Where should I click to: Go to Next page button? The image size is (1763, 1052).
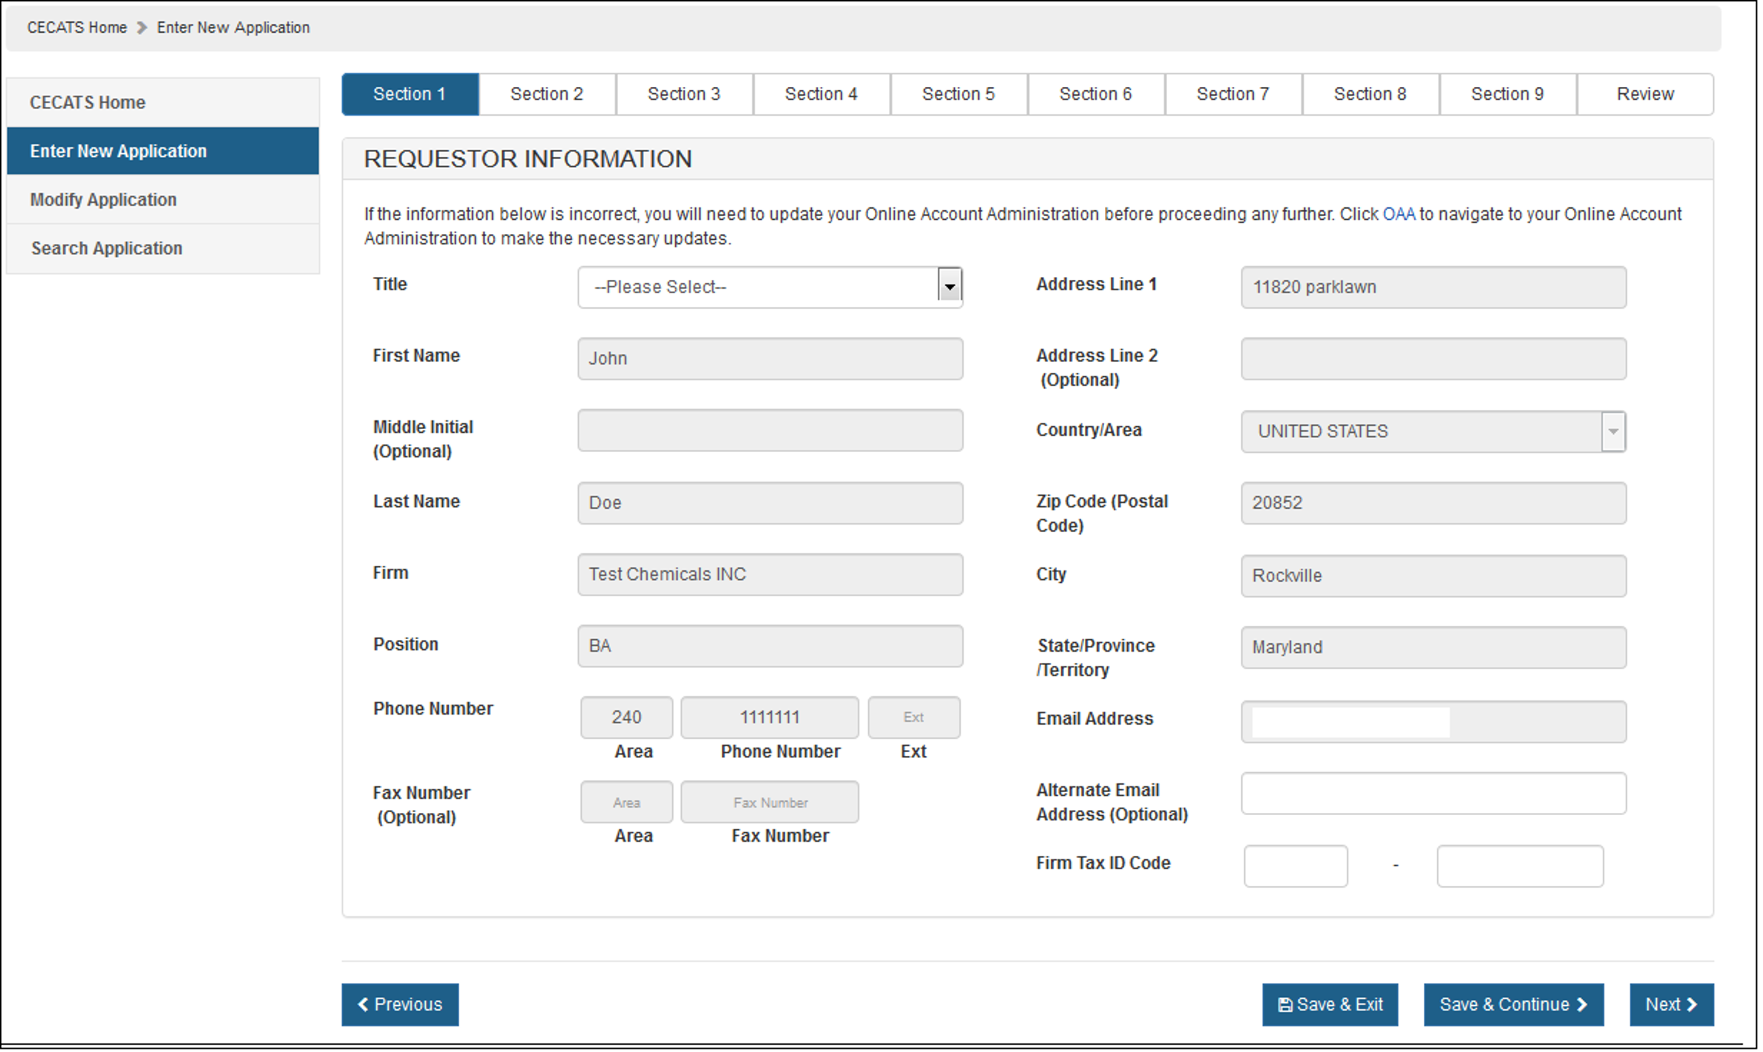point(1672,1005)
